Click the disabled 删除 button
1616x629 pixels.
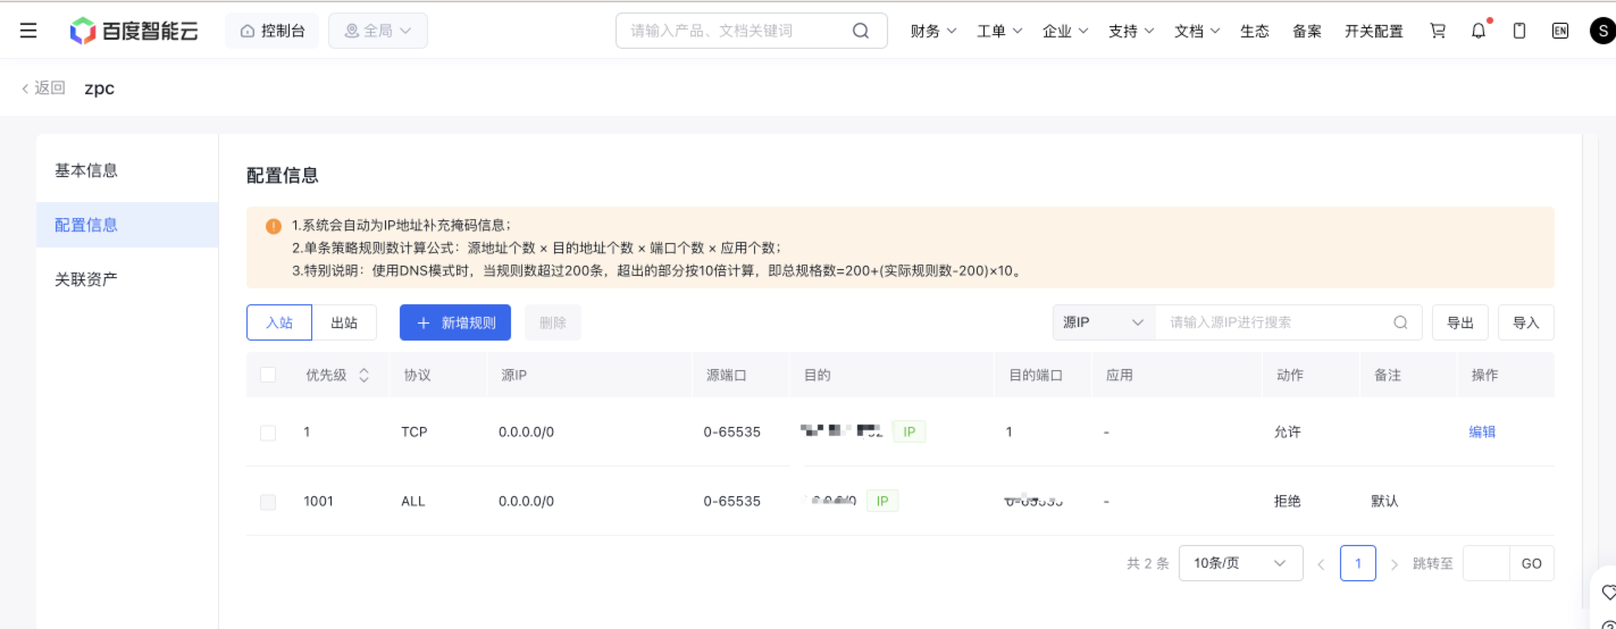pyautogui.click(x=552, y=322)
